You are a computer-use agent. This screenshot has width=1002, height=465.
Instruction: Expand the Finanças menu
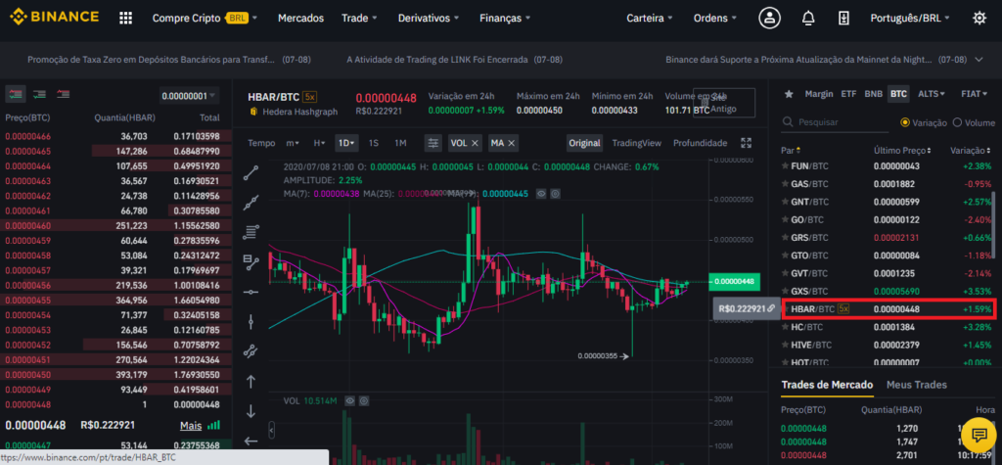click(x=505, y=18)
